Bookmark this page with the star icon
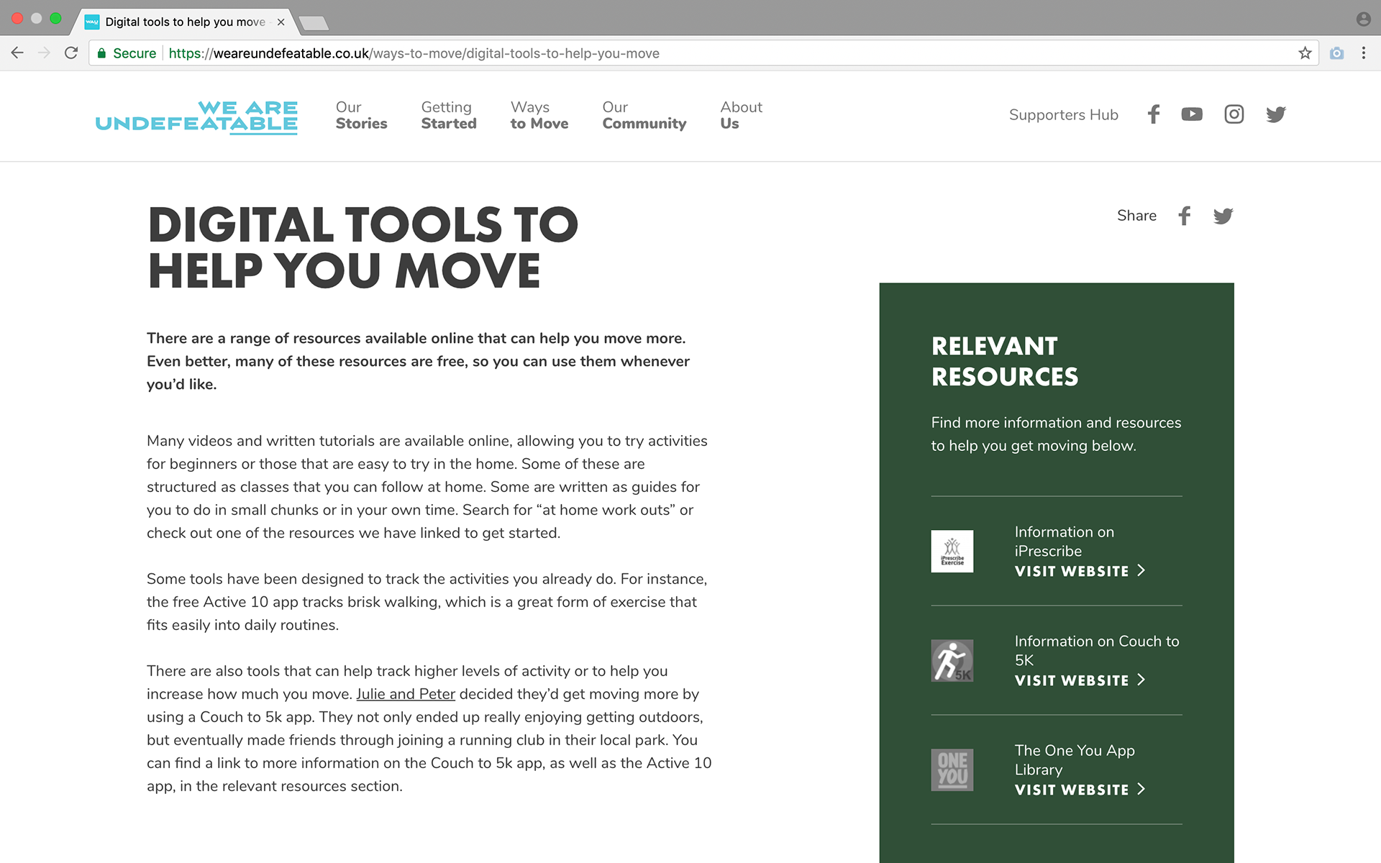Screen dimensions: 1381x863 pyautogui.click(x=1305, y=53)
